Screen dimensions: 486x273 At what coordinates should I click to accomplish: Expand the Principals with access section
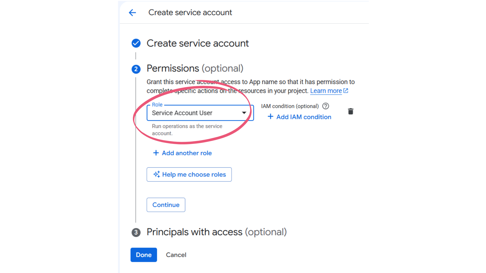point(216,232)
